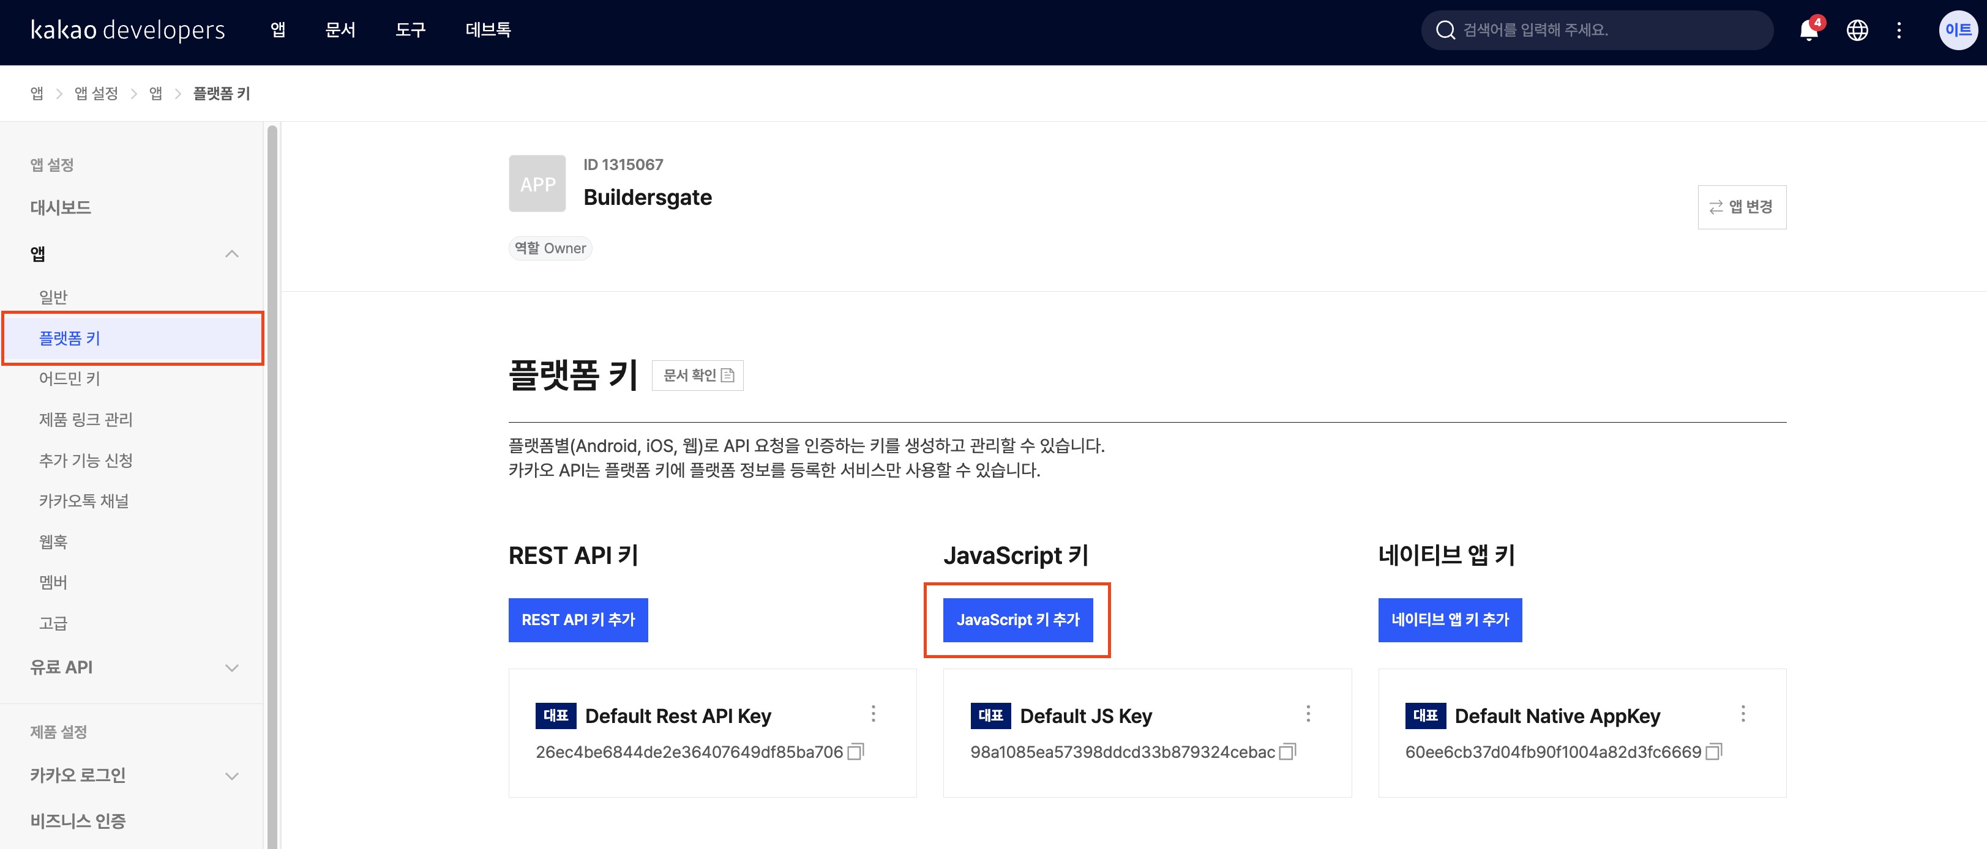Open 멤버 in the sidebar
The height and width of the screenshot is (849, 1987).
(53, 582)
